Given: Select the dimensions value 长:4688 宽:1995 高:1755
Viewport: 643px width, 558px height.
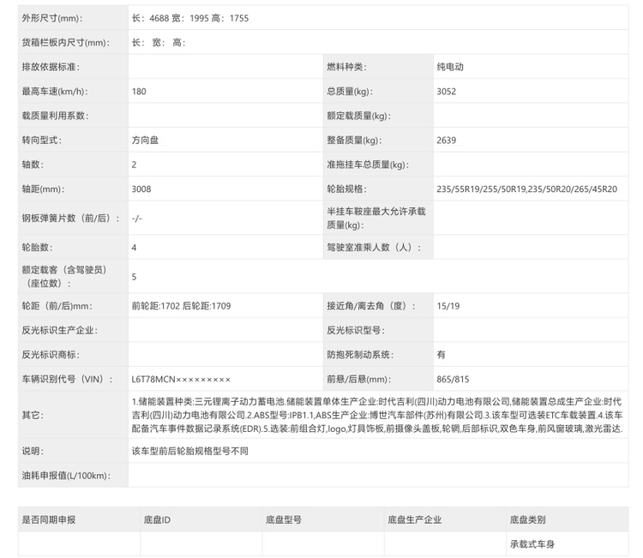Looking at the screenshot, I should pyautogui.click(x=190, y=17).
